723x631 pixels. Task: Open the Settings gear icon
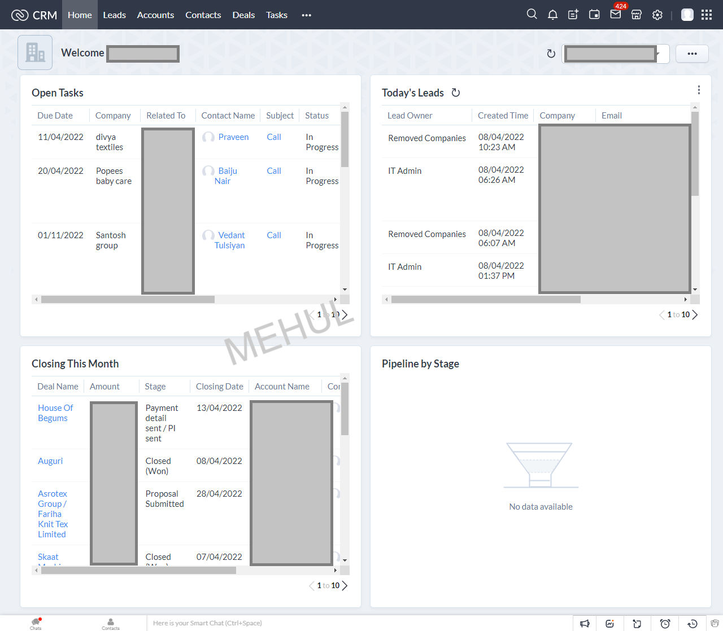657,15
